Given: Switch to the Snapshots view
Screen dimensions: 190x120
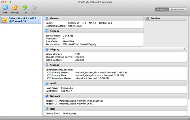Looking at the screenshot, I should point(177,9).
